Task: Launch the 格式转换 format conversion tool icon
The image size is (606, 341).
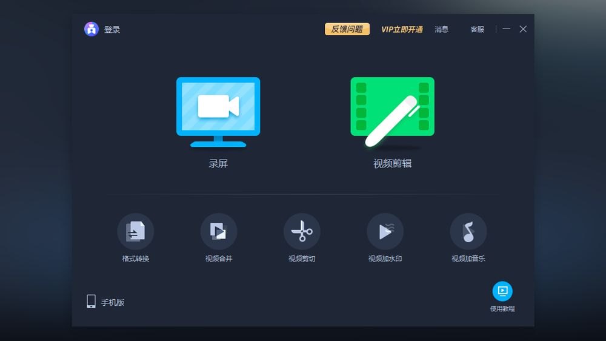Action: (135, 231)
